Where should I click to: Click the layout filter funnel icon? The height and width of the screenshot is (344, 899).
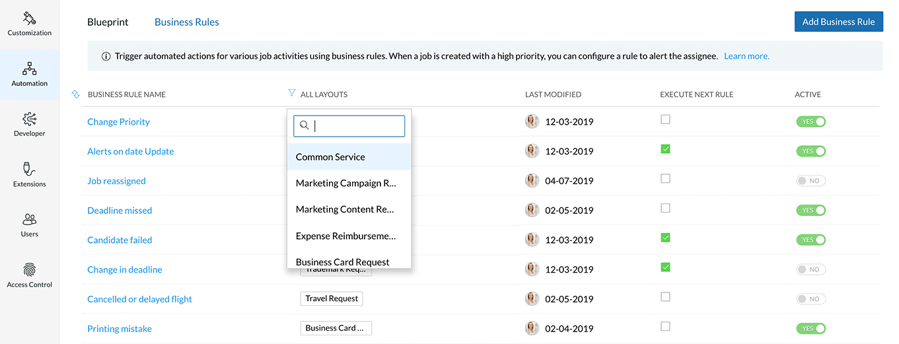click(292, 94)
